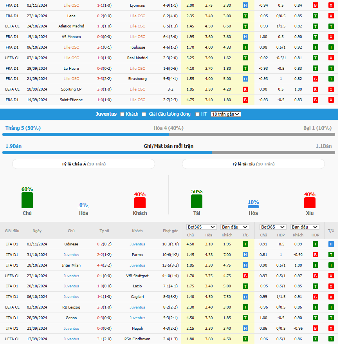
Task: Enable the Giải đấu tương đồng checkbox
Action: coord(144,114)
